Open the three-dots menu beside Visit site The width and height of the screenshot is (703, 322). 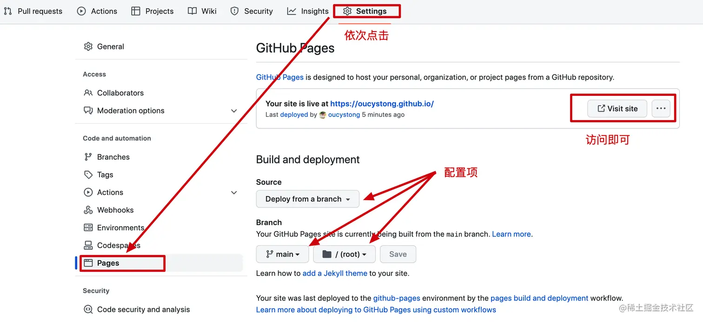661,109
